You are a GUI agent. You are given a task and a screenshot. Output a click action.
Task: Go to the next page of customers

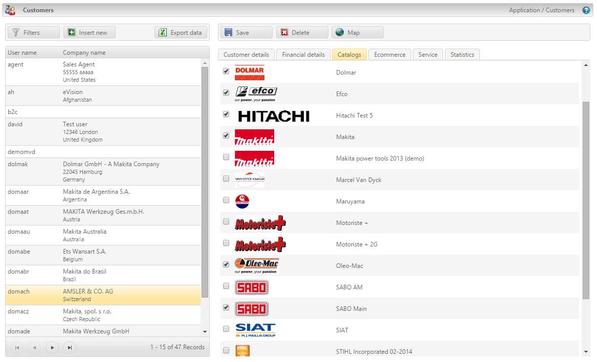(x=52, y=347)
